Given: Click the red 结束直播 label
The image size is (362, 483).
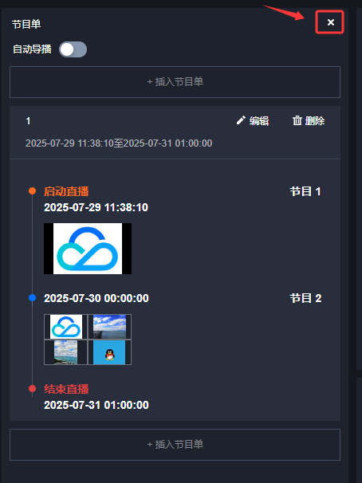Looking at the screenshot, I should pyautogui.click(x=66, y=389).
